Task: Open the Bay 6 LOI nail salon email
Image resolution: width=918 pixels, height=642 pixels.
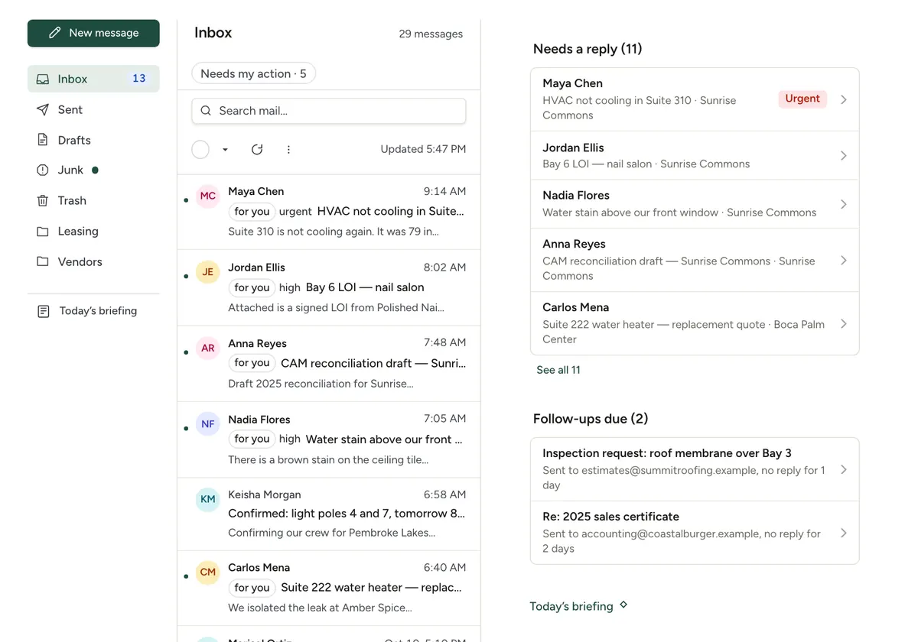Action: [329, 287]
